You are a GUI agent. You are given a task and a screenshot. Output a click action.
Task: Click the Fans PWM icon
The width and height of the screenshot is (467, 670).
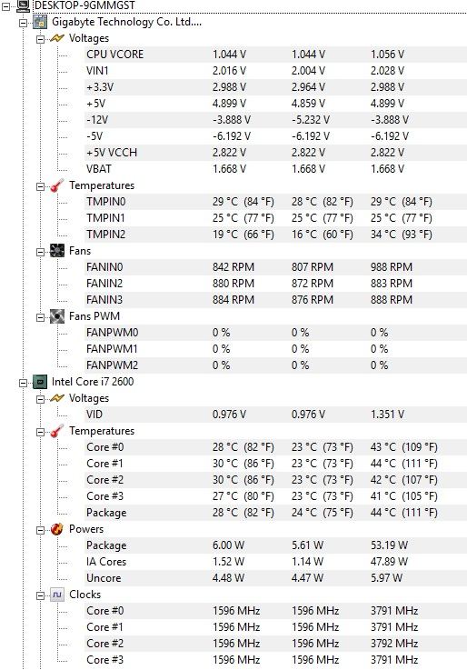(57, 316)
